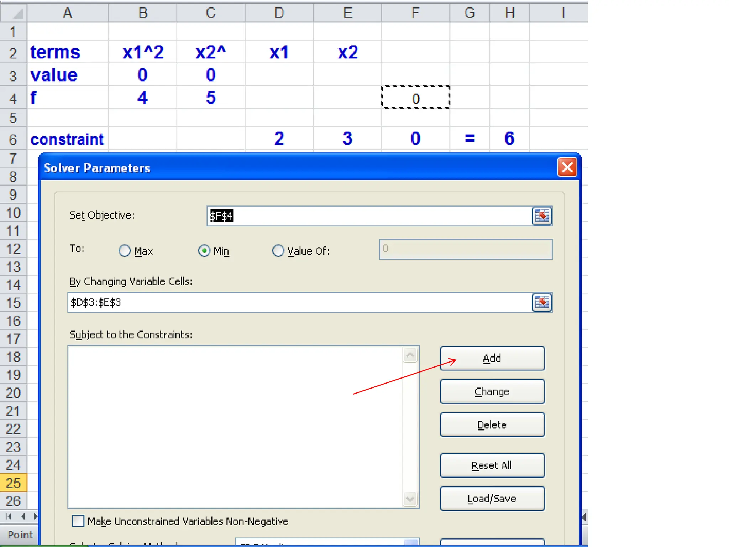Viewport: 729px width, 547px height.
Task: Enable Make Unconstrained Variables Non-Negative checkbox
Action: point(78,521)
